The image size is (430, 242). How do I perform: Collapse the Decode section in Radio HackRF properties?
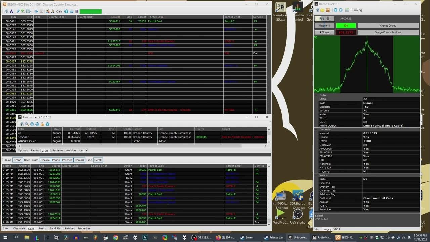(x=316, y=129)
